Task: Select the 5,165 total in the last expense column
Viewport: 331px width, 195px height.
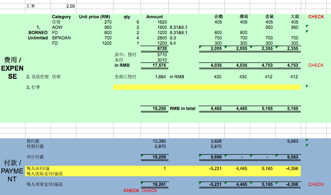Action: [293, 109]
